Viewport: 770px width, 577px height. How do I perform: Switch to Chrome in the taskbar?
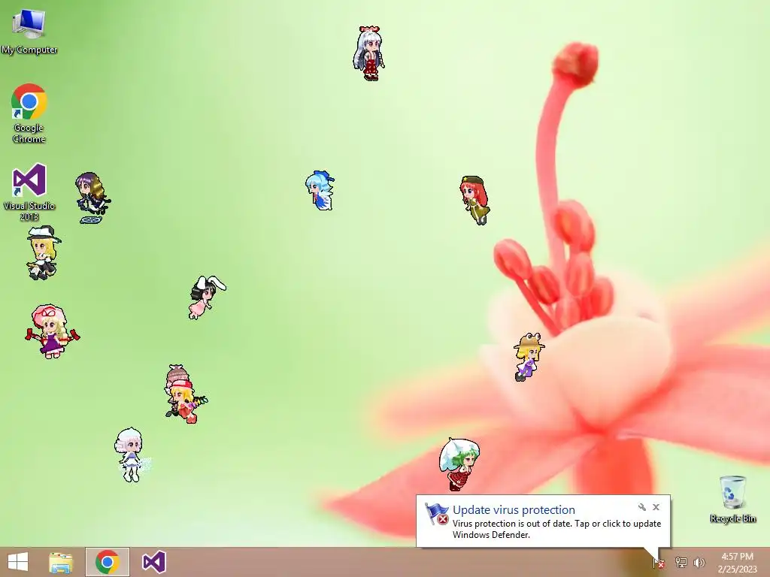click(x=107, y=562)
